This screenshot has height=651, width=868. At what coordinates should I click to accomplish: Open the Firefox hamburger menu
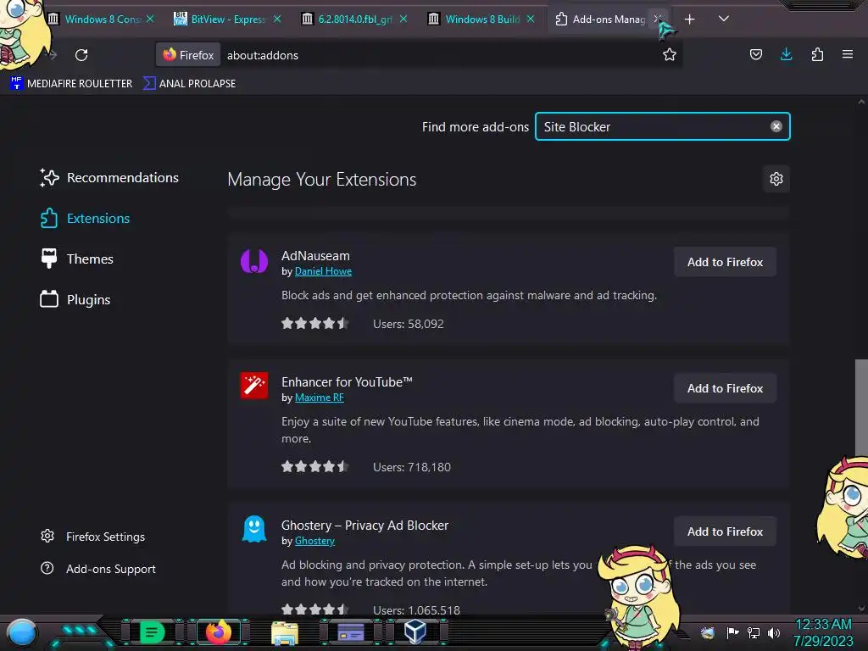847,54
